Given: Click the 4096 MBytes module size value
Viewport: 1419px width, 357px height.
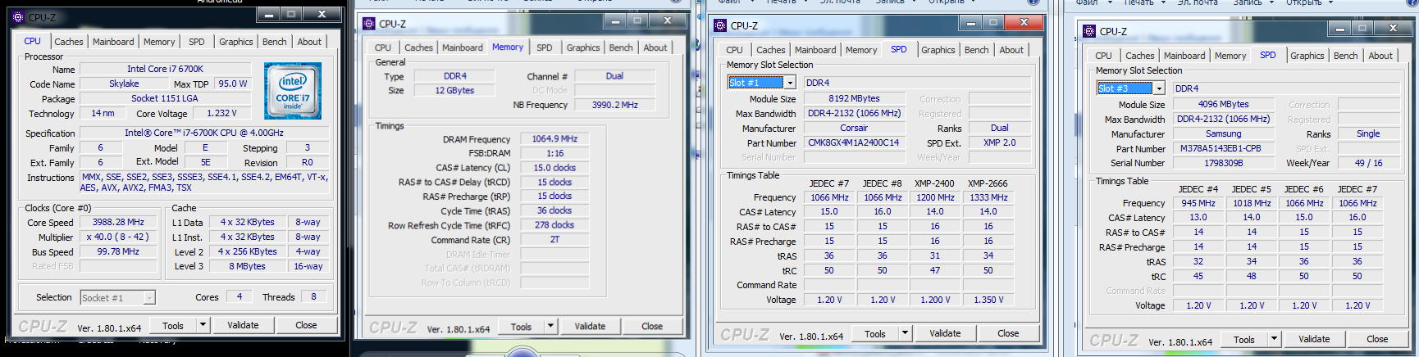Looking at the screenshot, I should (x=1224, y=104).
